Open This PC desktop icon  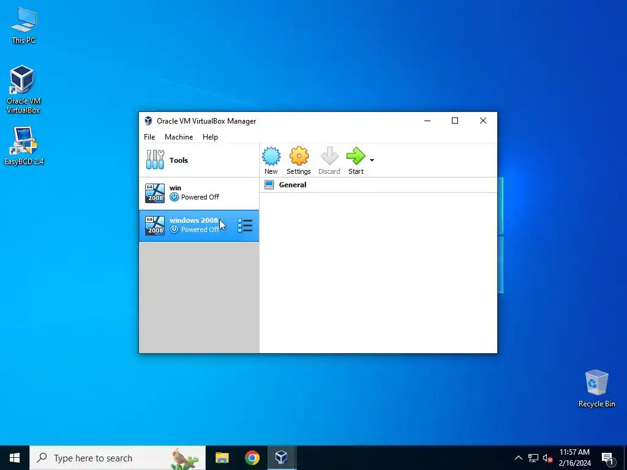[x=24, y=26]
